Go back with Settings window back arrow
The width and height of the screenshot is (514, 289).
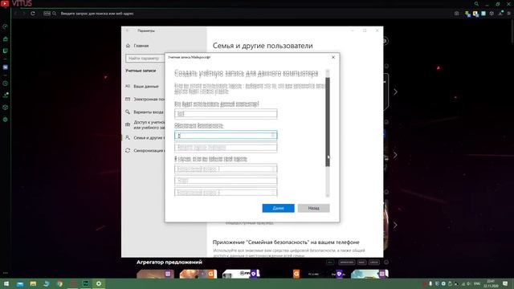point(128,31)
